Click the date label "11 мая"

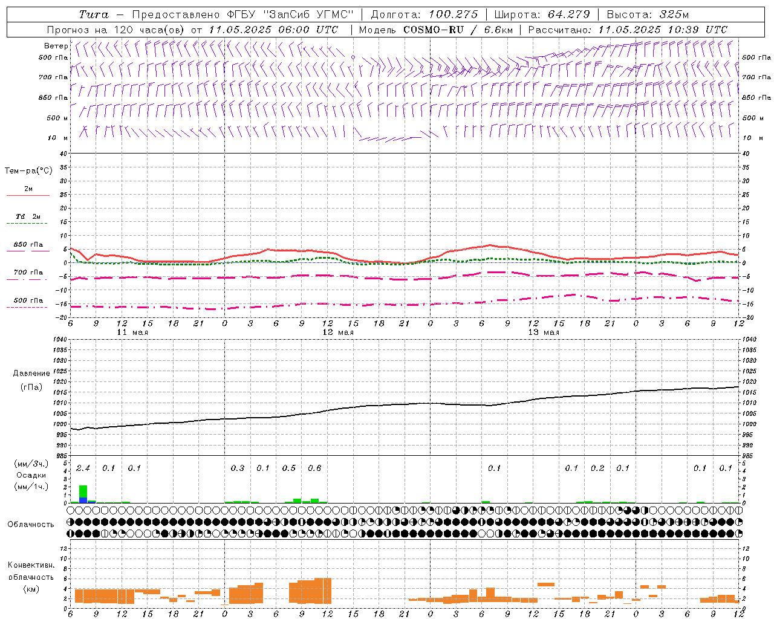click(x=132, y=332)
